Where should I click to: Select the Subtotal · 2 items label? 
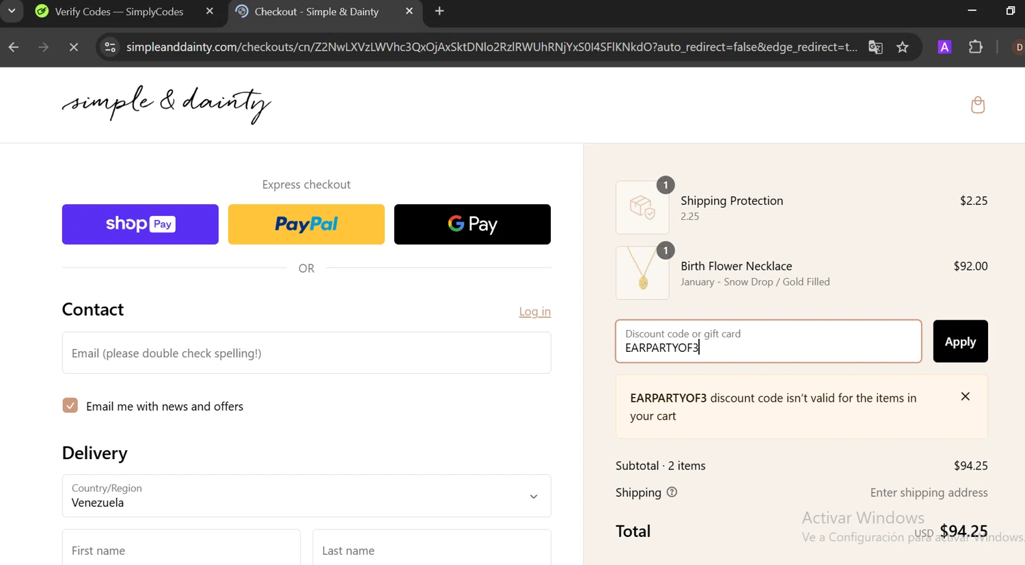[x=660, y=465]
